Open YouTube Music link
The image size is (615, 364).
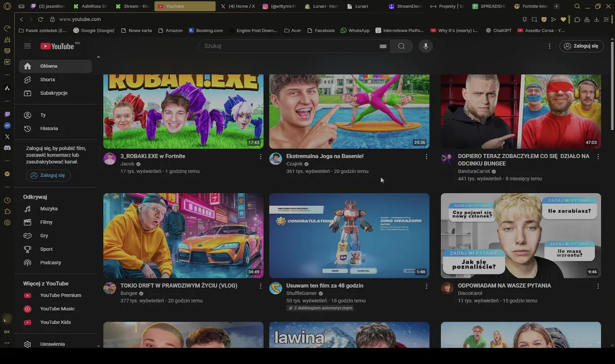click(56, 309)
